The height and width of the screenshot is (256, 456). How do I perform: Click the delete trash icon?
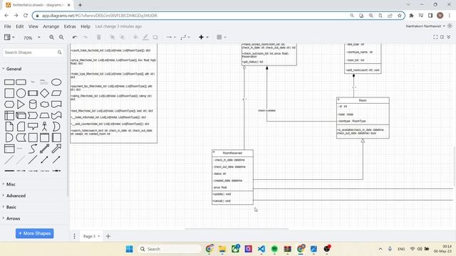98,37
